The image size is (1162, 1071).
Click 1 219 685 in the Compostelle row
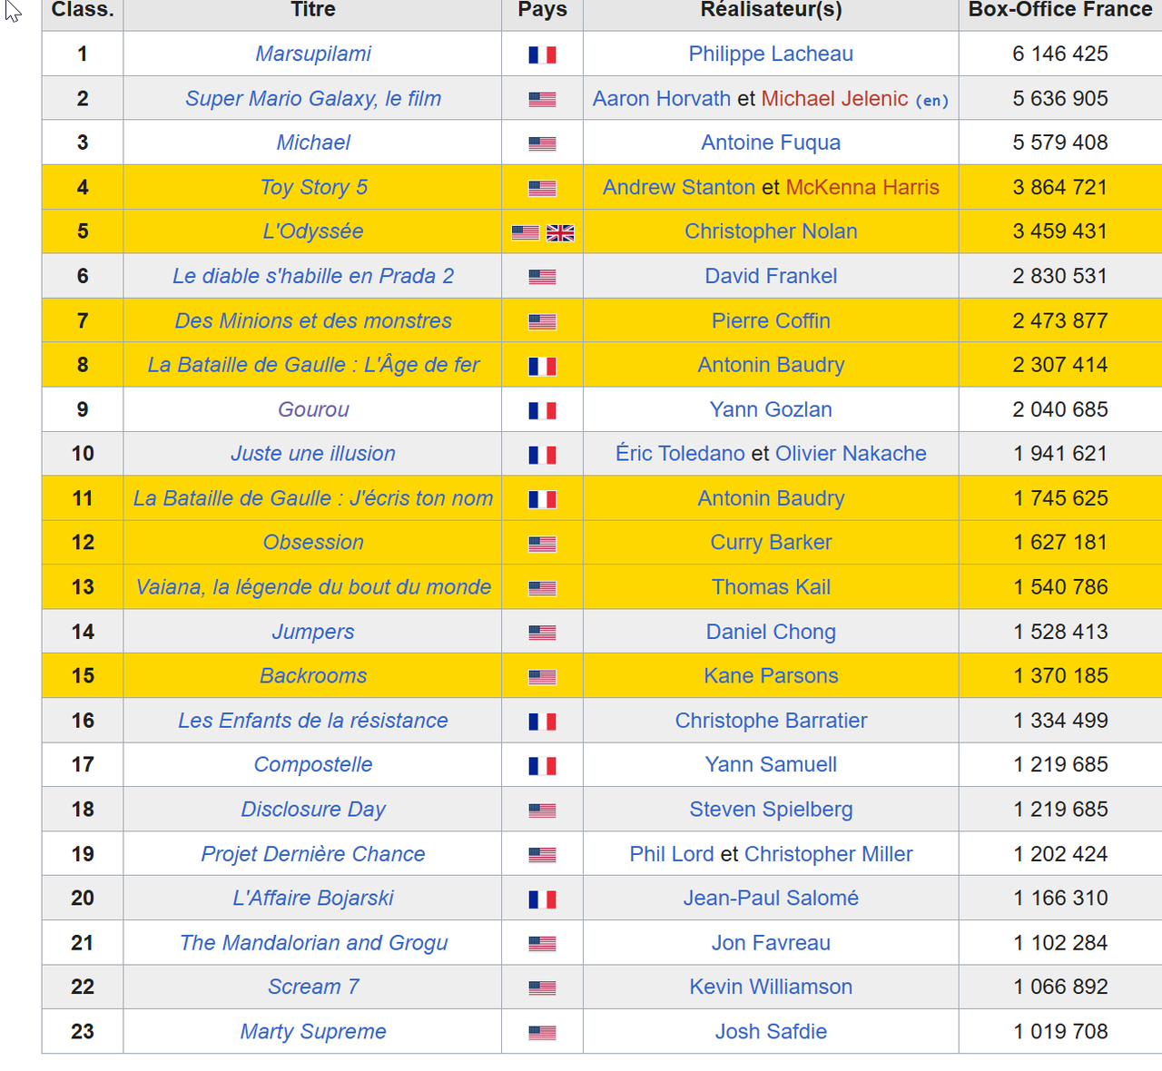(1060, 765)
